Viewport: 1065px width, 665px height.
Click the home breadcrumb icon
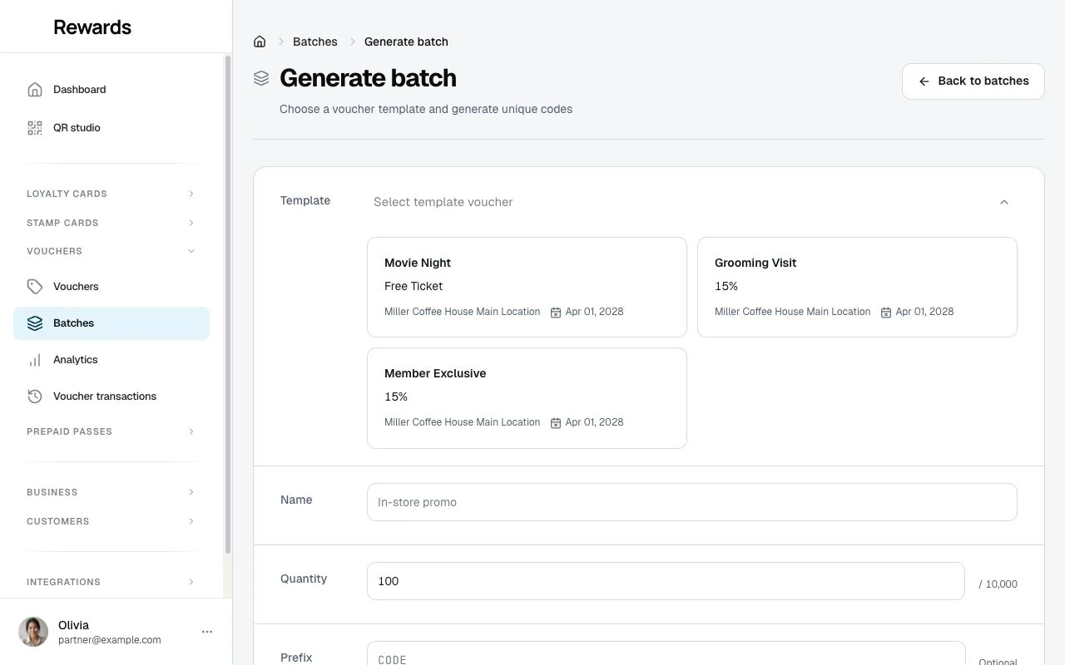[x=260, y=42]
